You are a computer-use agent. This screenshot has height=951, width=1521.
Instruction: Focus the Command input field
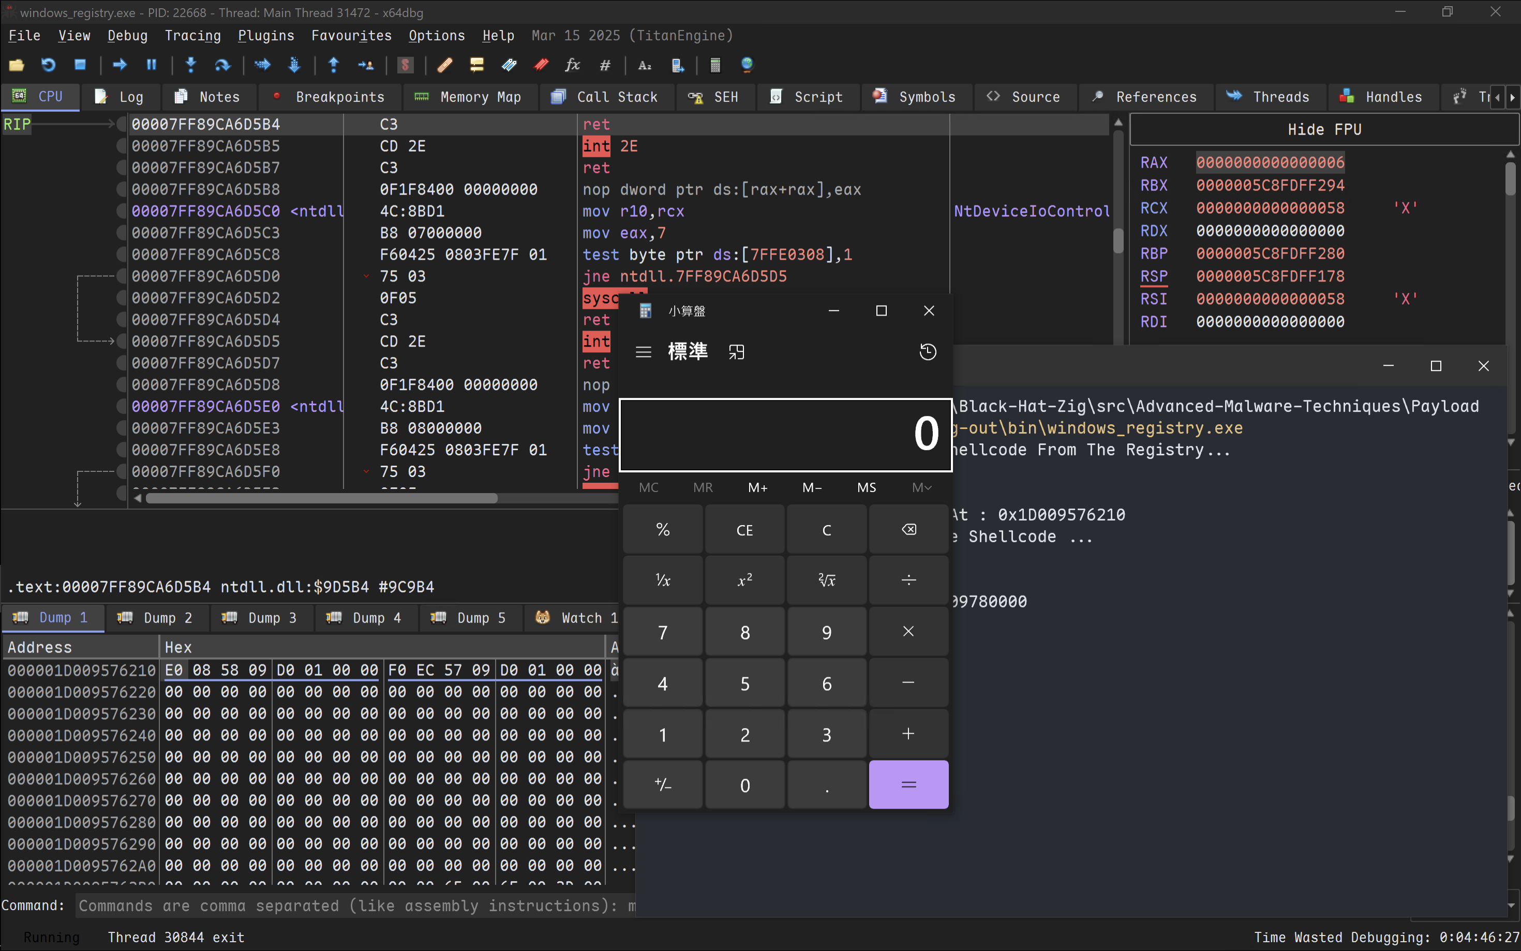(355, 905)
